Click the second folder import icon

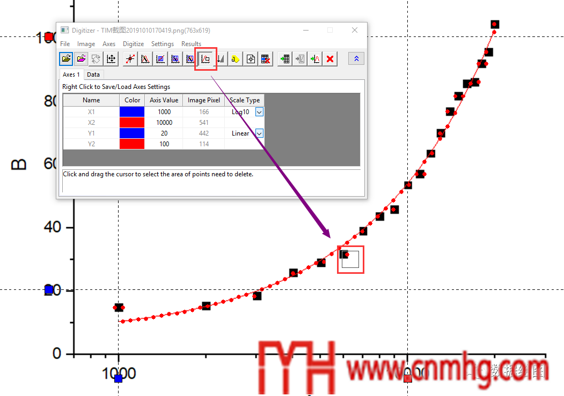pyautogui.click(x=81, y=59)
